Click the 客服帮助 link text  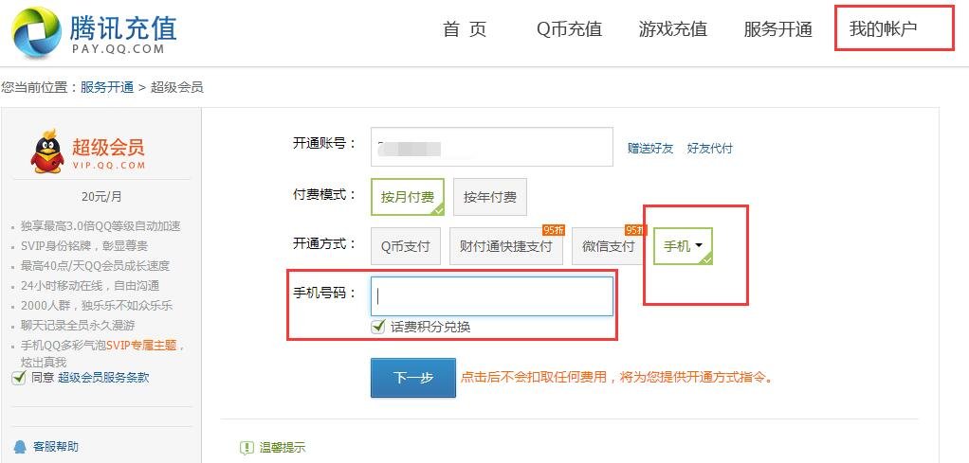tap(56, 446)
